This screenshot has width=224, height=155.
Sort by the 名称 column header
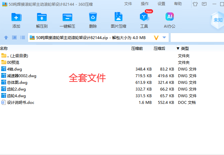(4, 49)
